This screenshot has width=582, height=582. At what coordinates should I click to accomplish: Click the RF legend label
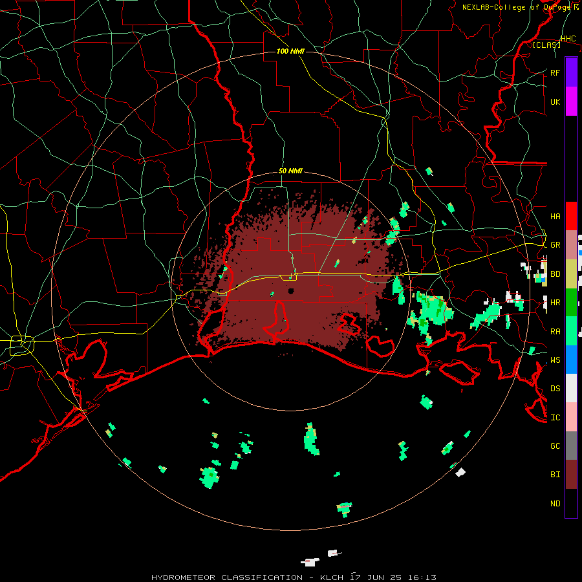(x=555, y=72)
